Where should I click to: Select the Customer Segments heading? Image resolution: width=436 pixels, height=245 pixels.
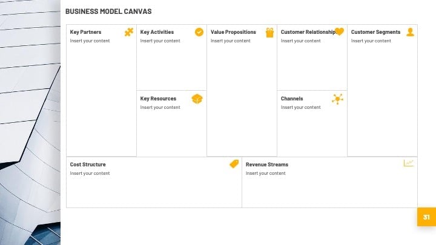point(375,32)
